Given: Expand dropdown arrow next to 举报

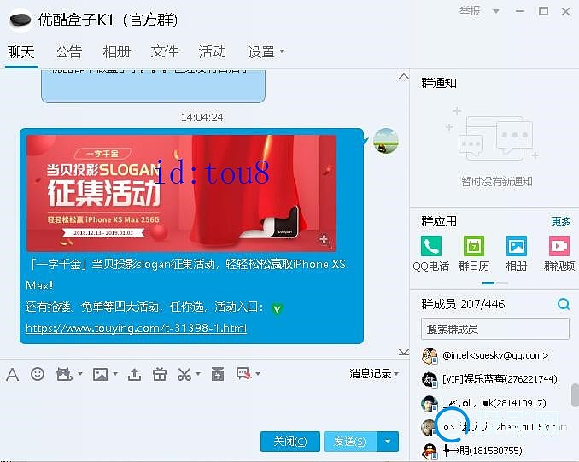Looking at the screenshot, I should tap(496, 11).
